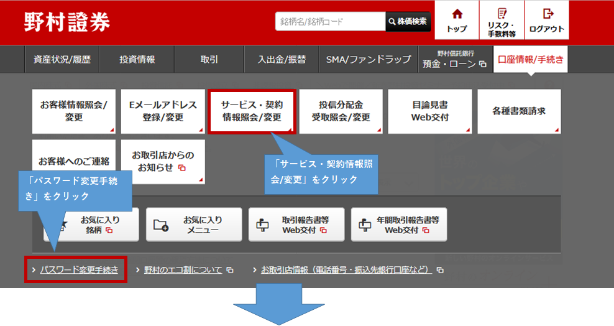The image size is (614, 326).
Task: Open the 入出金/振替 menu tab
Action: click(x=282, y=60)
